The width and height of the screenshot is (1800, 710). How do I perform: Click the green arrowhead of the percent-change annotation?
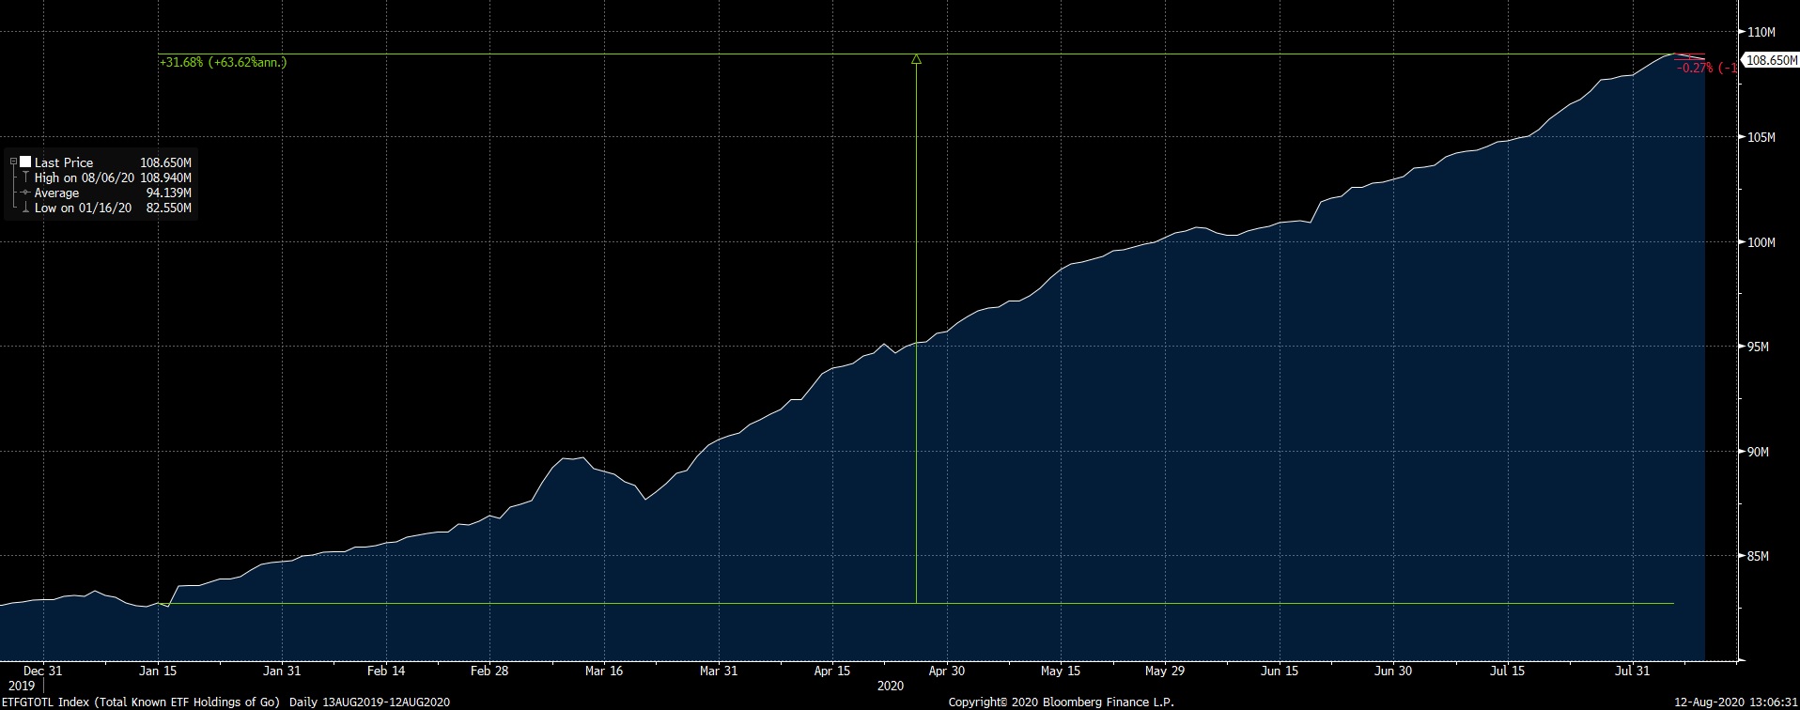[916, 60]
